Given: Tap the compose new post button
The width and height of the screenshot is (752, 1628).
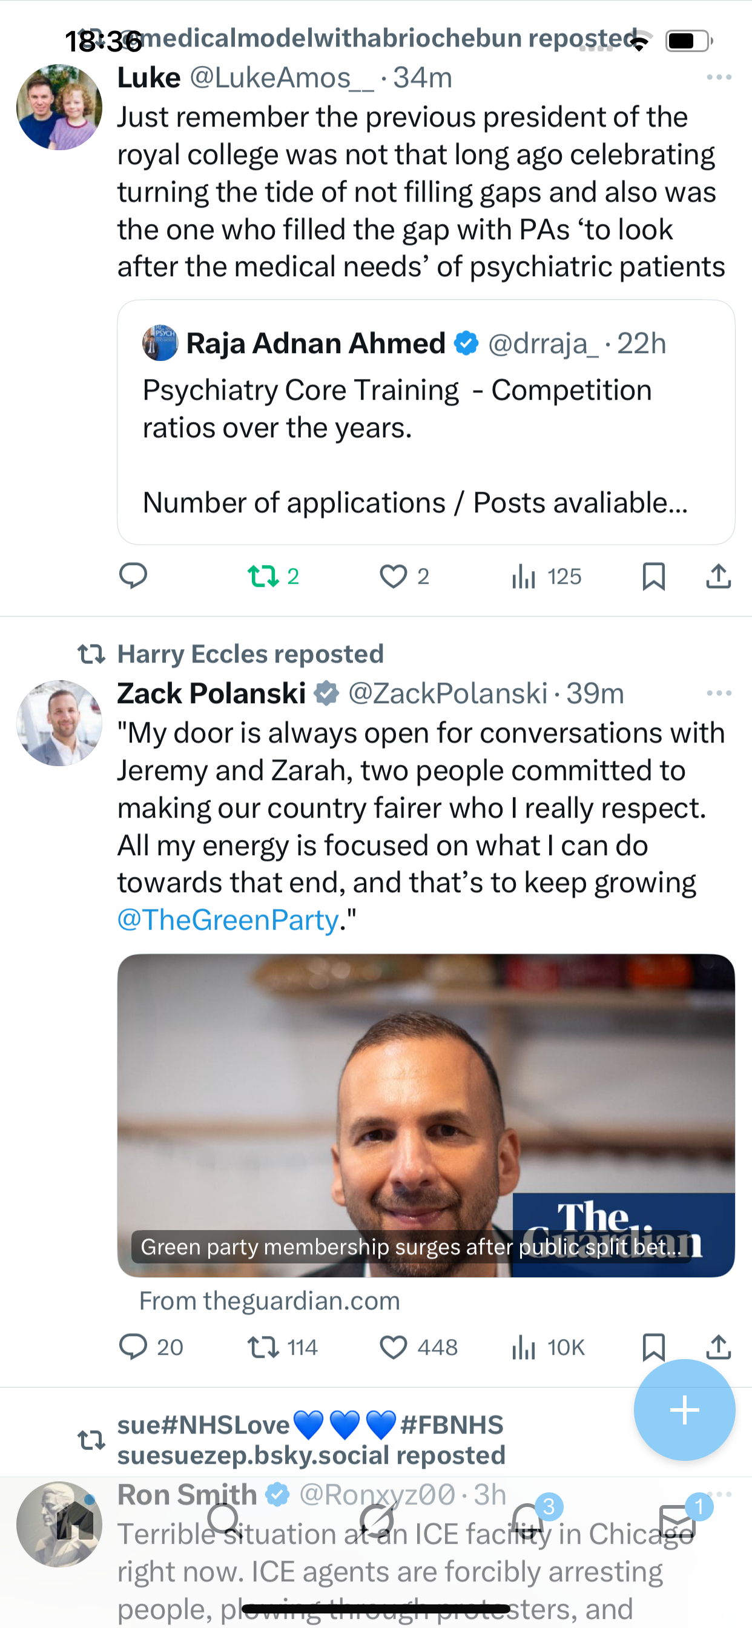Looking at the screenshot, I should tap(684, 1409).
